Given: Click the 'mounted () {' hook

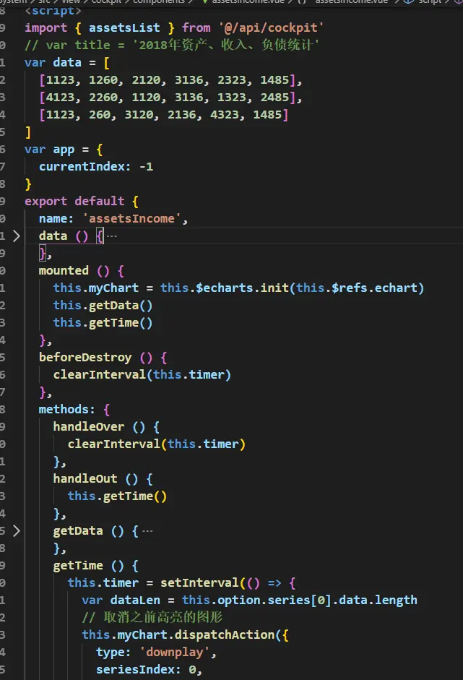Looking at the screenshot, I should [82, 270].
